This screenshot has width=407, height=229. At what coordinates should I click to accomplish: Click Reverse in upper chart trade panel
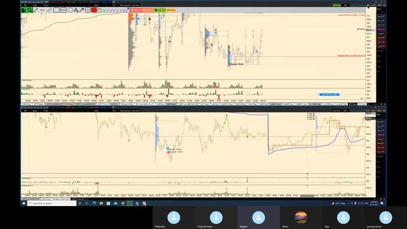coord(381,29)
